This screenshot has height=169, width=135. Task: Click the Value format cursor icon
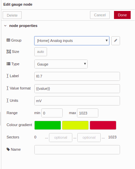click(7, 88)
